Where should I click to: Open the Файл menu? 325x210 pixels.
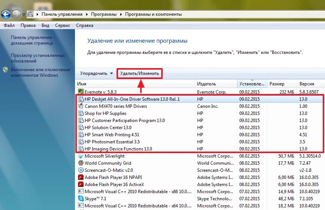click(x=9, y=25)
